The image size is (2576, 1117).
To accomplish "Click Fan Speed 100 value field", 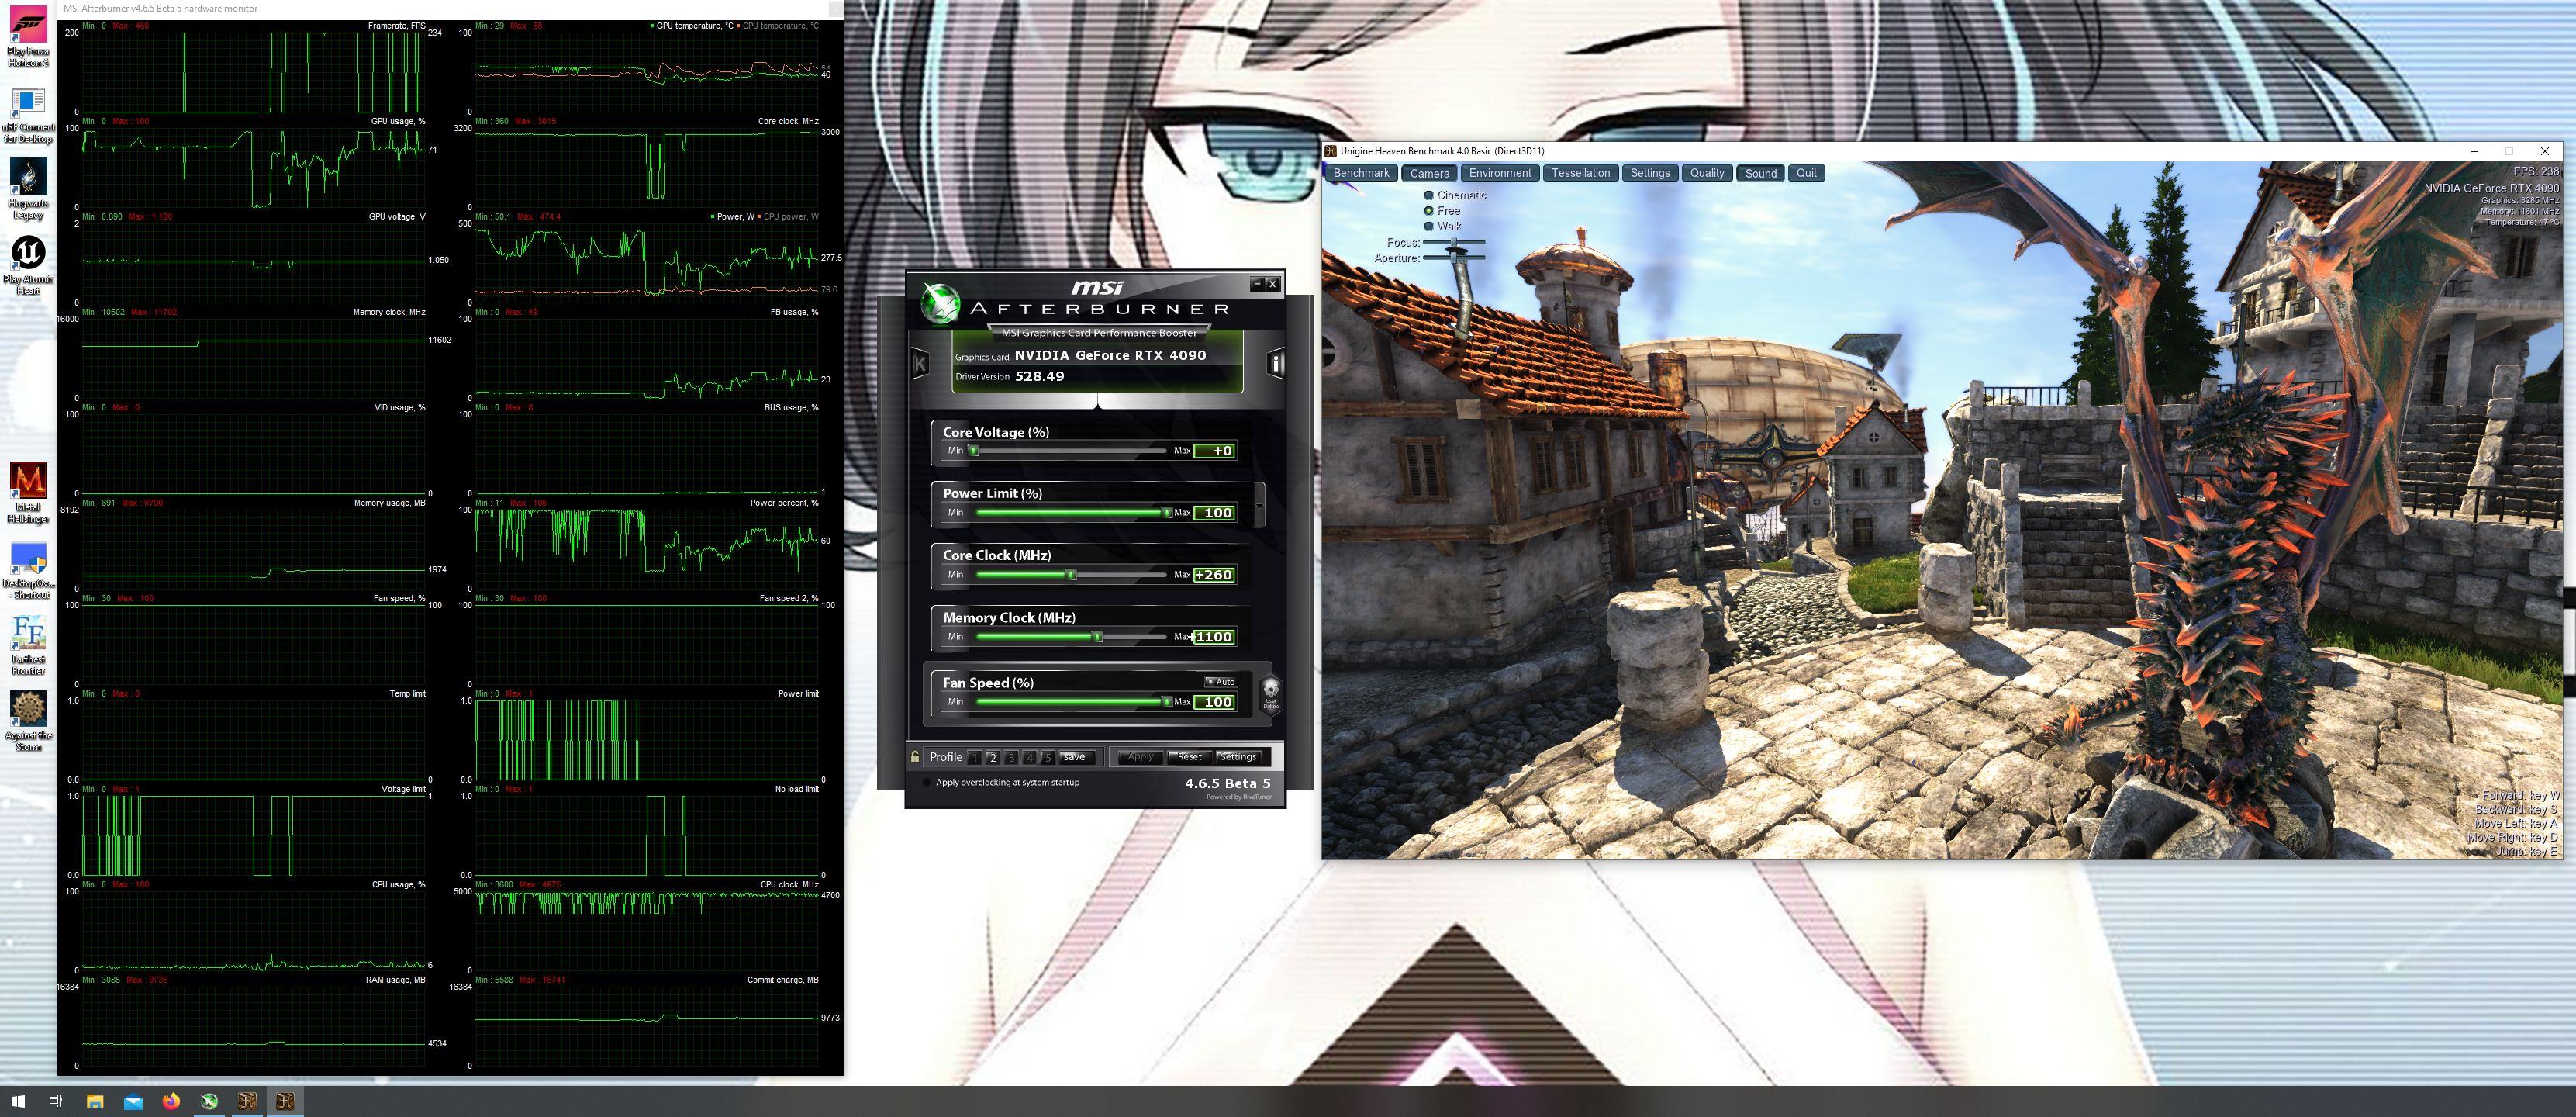I will 1215,702.
